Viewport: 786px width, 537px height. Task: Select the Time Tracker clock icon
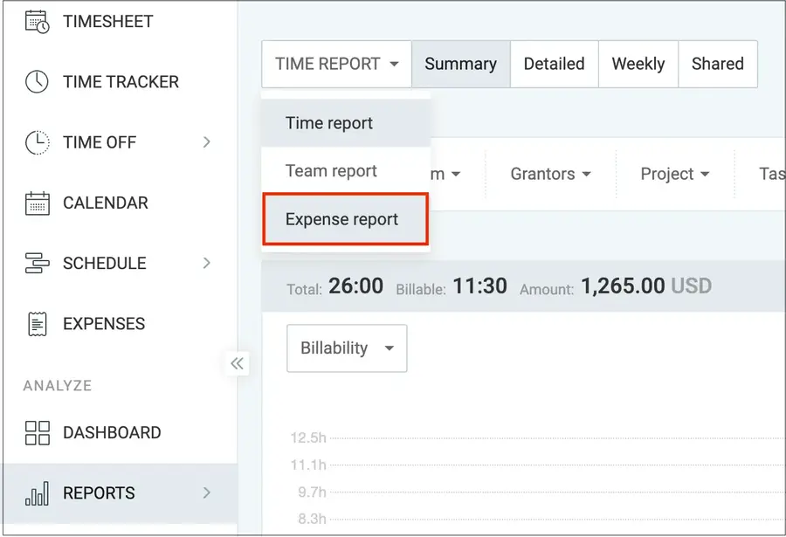click(37, 81)
